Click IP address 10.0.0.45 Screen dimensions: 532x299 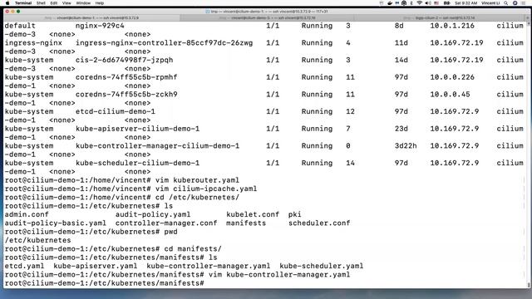(450, 94)
